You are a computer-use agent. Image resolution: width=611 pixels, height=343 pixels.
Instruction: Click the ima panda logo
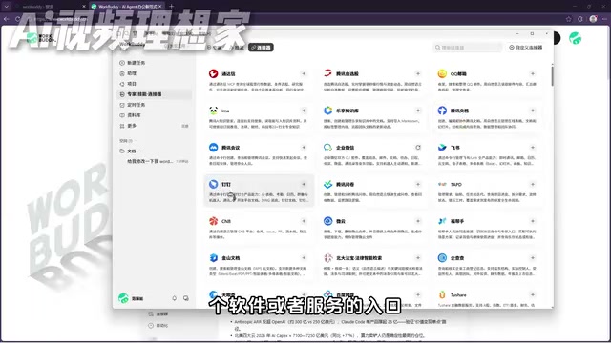tap(213, 111)
